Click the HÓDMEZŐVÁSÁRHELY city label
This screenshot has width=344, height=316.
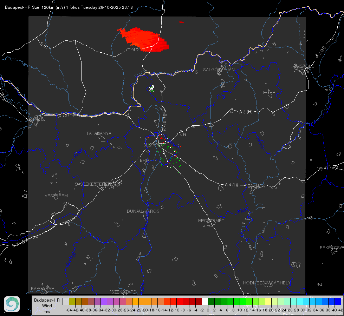click(267, 283)
